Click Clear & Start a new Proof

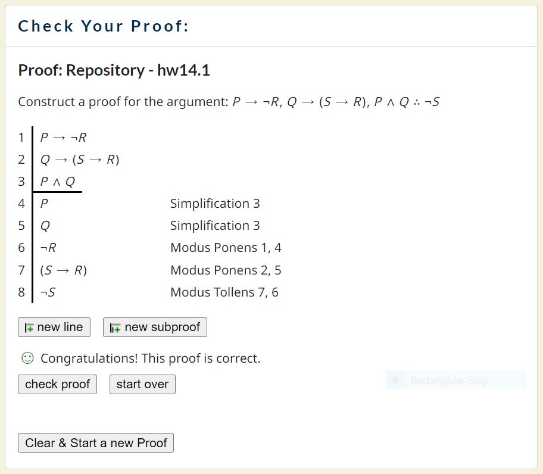(x=96, y=443)
